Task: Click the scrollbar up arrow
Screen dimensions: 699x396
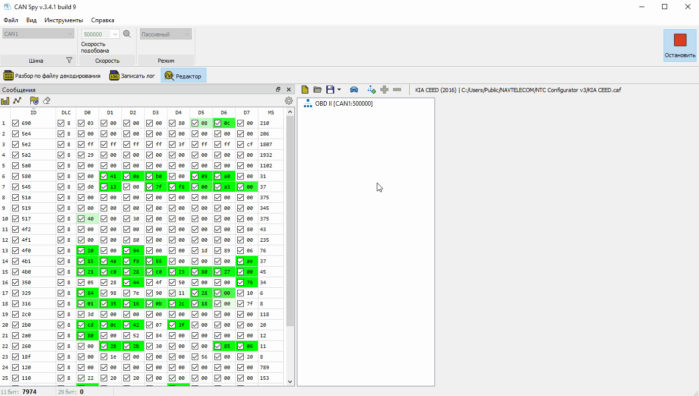Action: pyautogui.click(x=290, y=112)
